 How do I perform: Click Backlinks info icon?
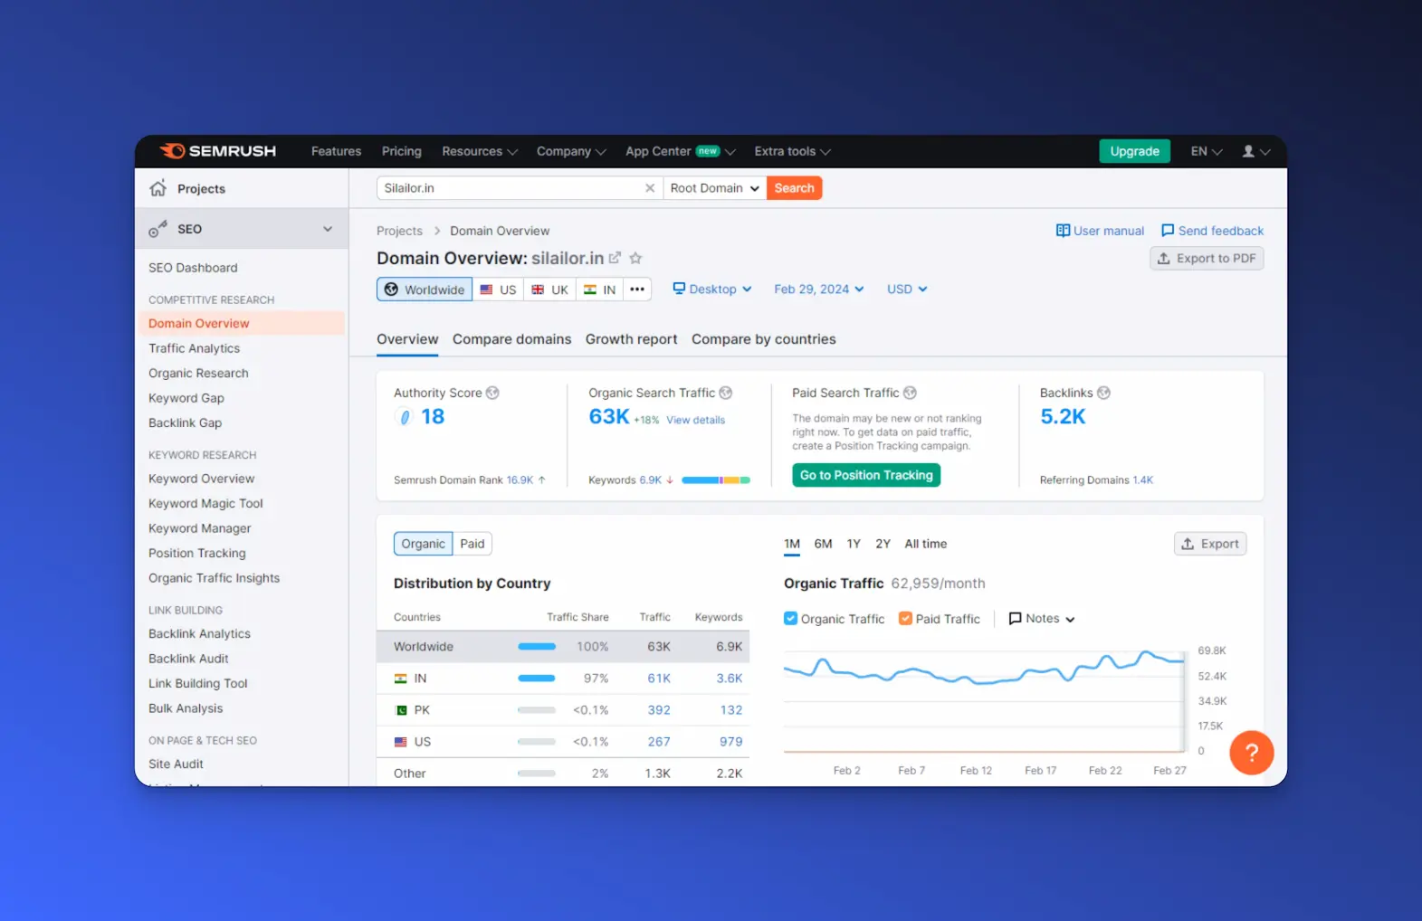click(x=1103, y=393)
